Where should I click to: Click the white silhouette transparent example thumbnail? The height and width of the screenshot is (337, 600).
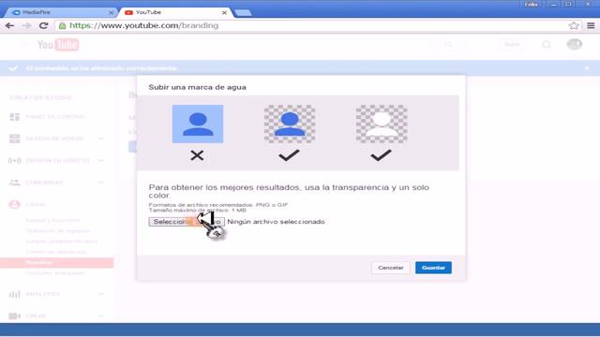[382, 124]
